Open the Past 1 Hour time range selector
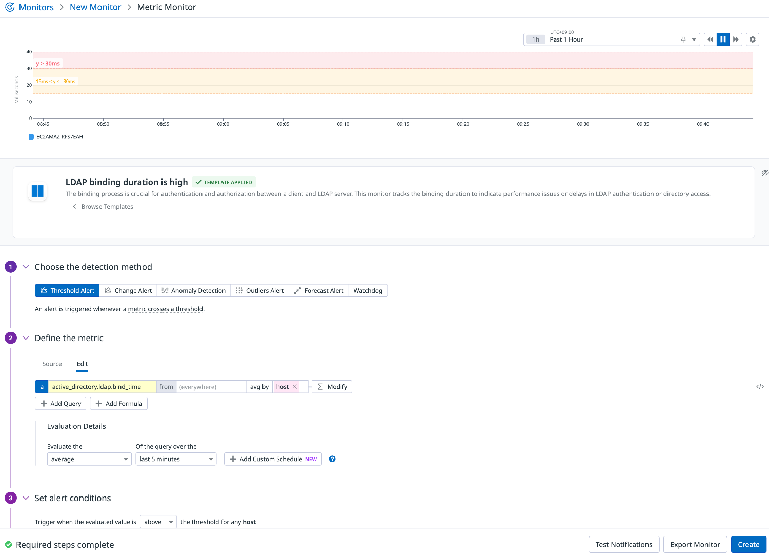The image size is (769, 557). [x=612, y=39]
